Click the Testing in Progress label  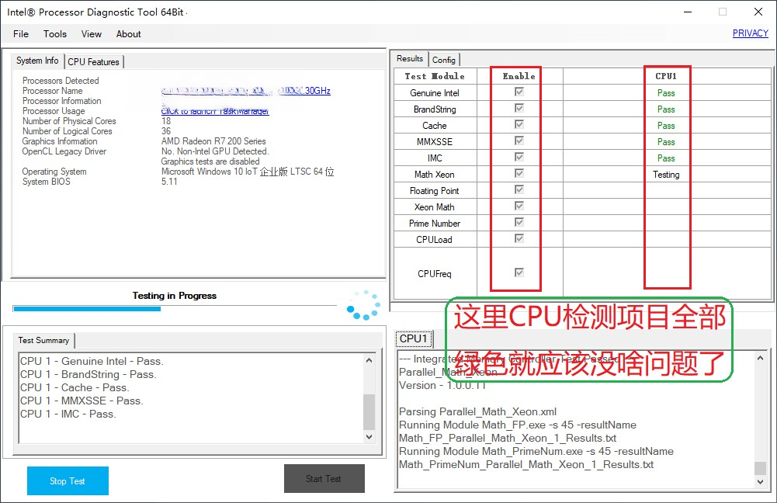175,296
